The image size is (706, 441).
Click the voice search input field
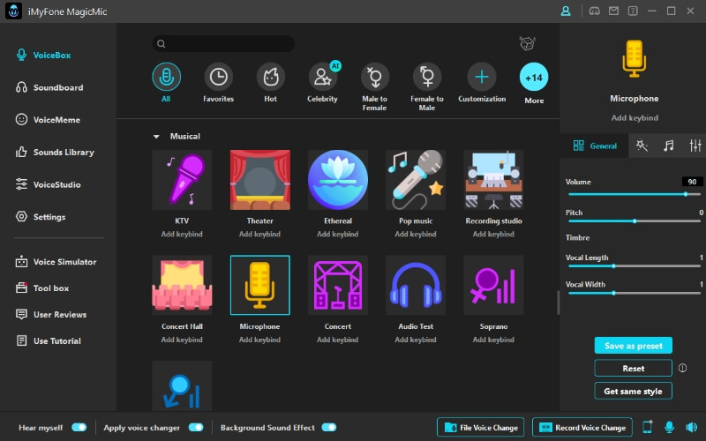(223, 43)
